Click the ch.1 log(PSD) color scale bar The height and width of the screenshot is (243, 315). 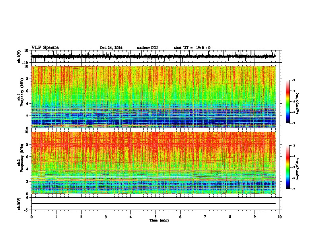tap(288, 102)
